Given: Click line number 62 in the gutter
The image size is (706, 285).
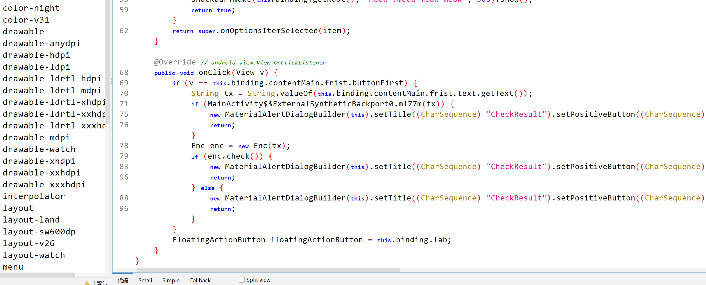Looking at the screenshot, I should [x=124, y=31].
